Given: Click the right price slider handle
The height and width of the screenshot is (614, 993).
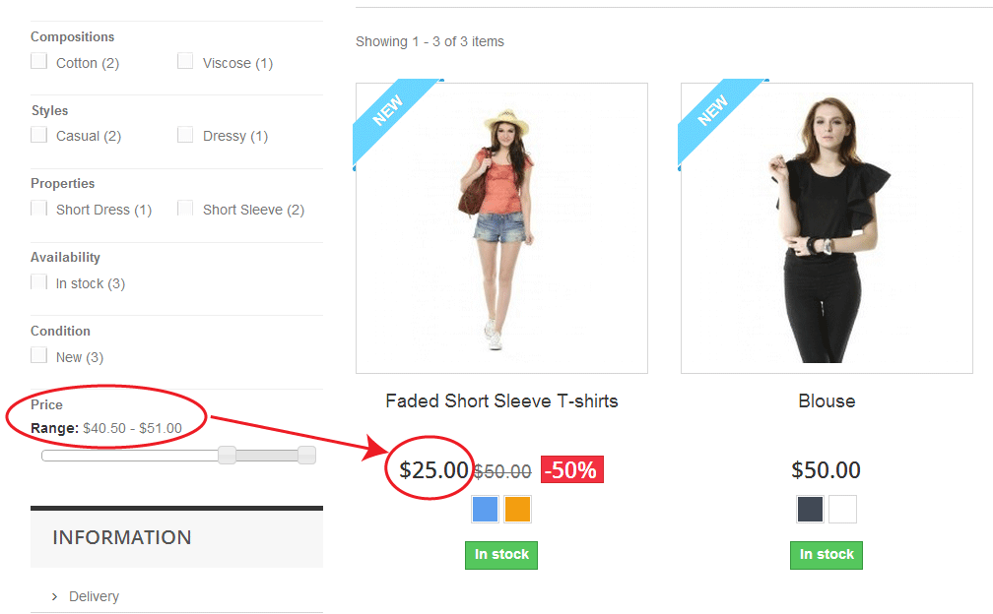Looking at the screenshot, I should click(x=306, y=455).
